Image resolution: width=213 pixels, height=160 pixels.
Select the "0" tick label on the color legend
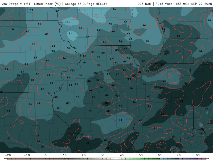click(46, 155)
